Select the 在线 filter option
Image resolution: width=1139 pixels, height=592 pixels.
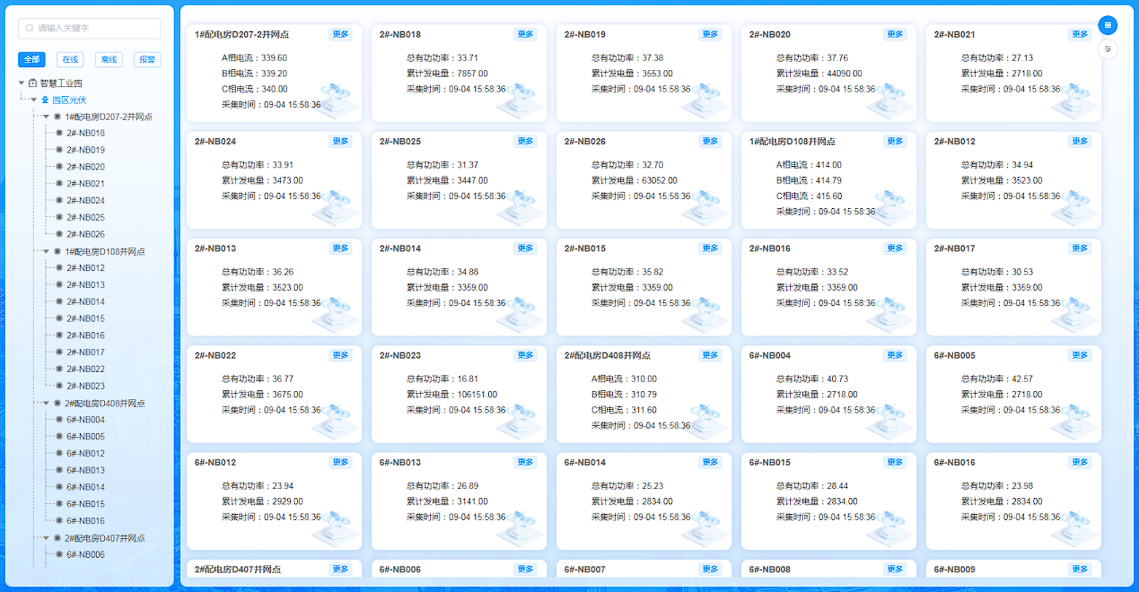click(x=70, y=59)
